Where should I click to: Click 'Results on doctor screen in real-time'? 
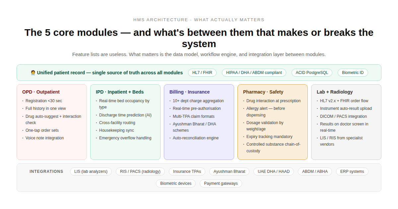pyautogui.click(x=344, y=127)
